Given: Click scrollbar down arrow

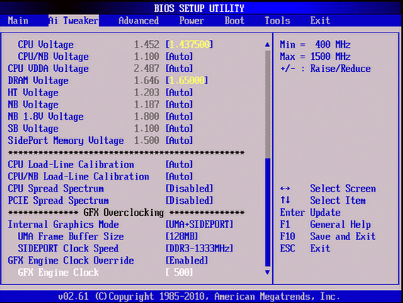Looking at the screenshot, I should (268, 272).
